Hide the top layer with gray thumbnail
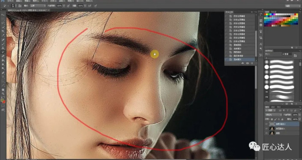Image resolution: width=302 pixels, height=160 pixels. (266, 124)
